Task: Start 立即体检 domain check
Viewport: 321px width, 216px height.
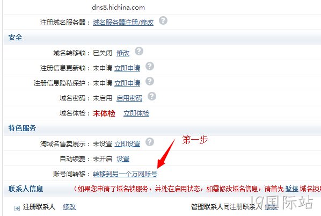Action: 136,113
